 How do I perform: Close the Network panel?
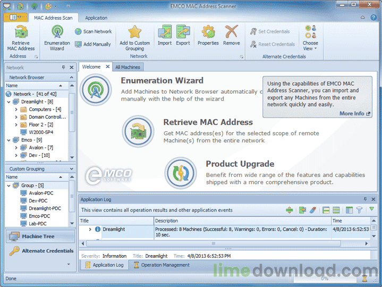tap(72, 67)
